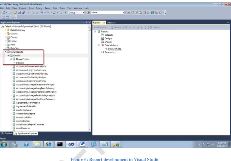Open the Debug configuration dropdown
Viewport: 231px width, 161px height.
(x=83, y=13)
